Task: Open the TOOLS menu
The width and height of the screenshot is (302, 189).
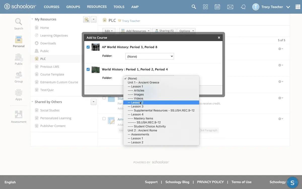Action: 119,7
